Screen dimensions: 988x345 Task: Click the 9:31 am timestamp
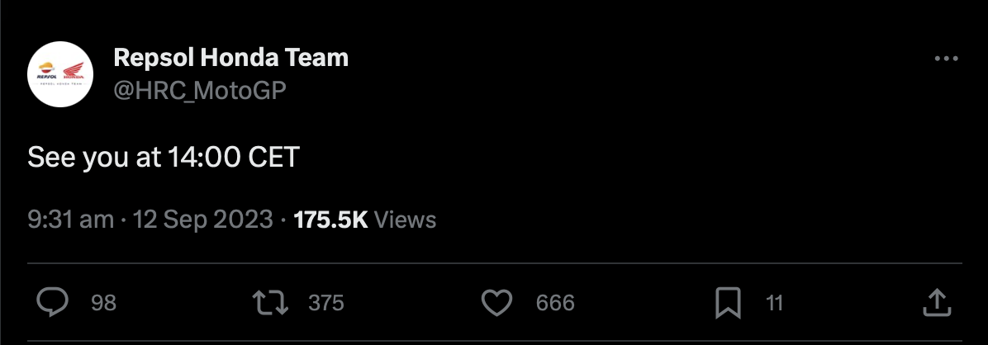pyautogui.click(x=70, y=220)
